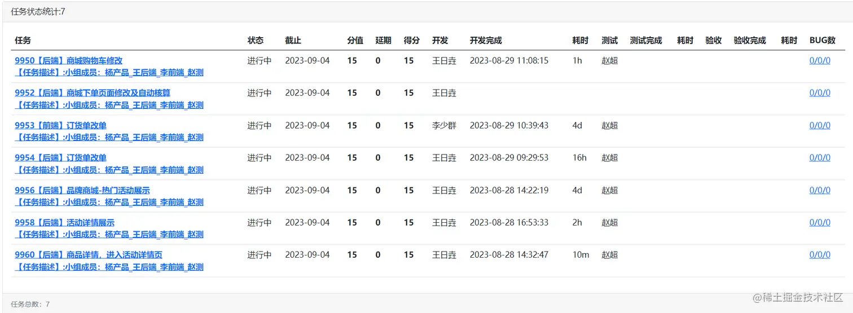Click 2023-09-04 deadline in task 9958 row

click(x=307, y=222)
